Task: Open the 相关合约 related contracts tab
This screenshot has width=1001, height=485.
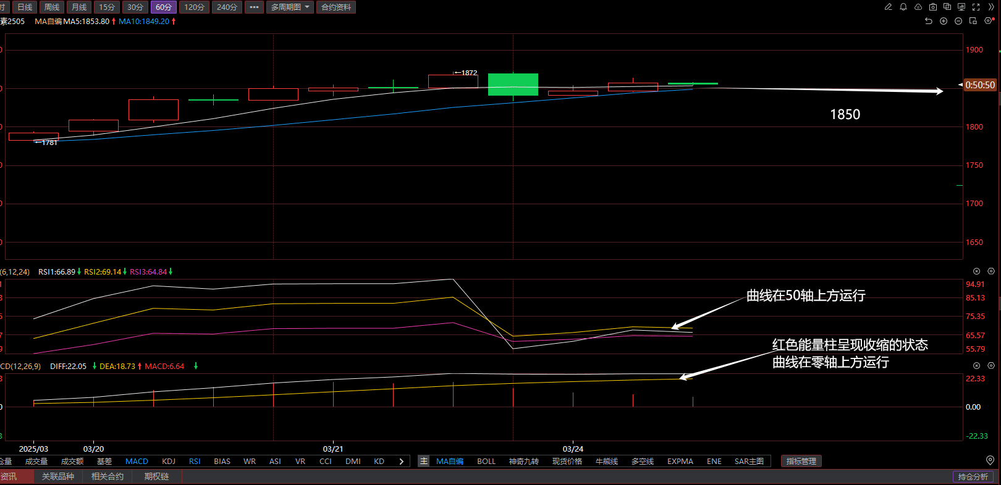Action: coord(108,476)
